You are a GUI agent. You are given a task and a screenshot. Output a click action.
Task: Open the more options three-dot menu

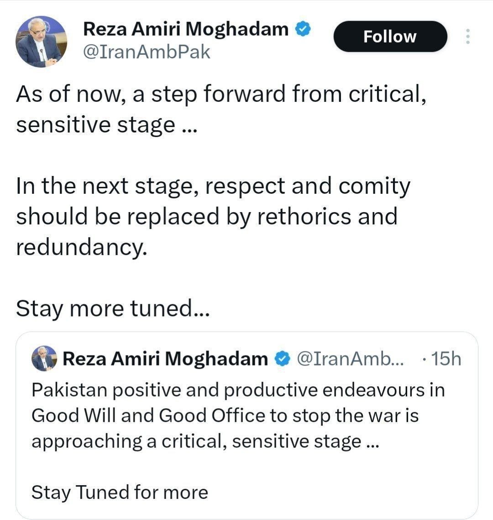pos(467,37)
